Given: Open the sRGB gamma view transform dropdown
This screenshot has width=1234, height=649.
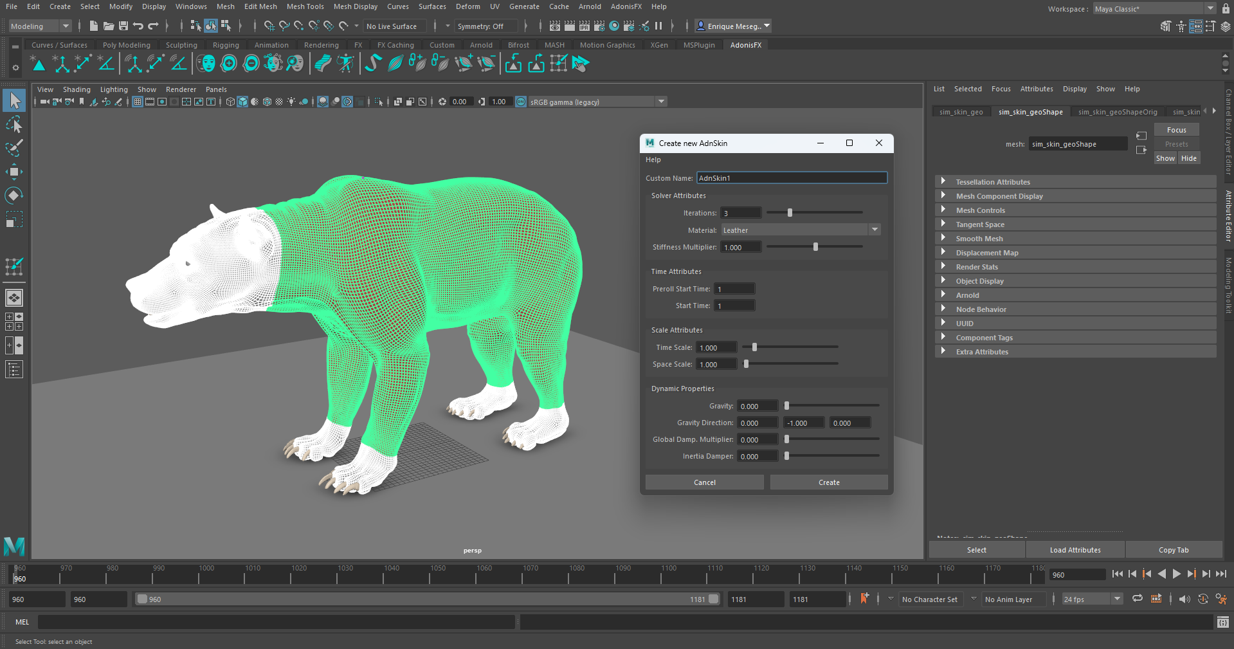Looking at the screenshot, I should (x=597, y=102).
